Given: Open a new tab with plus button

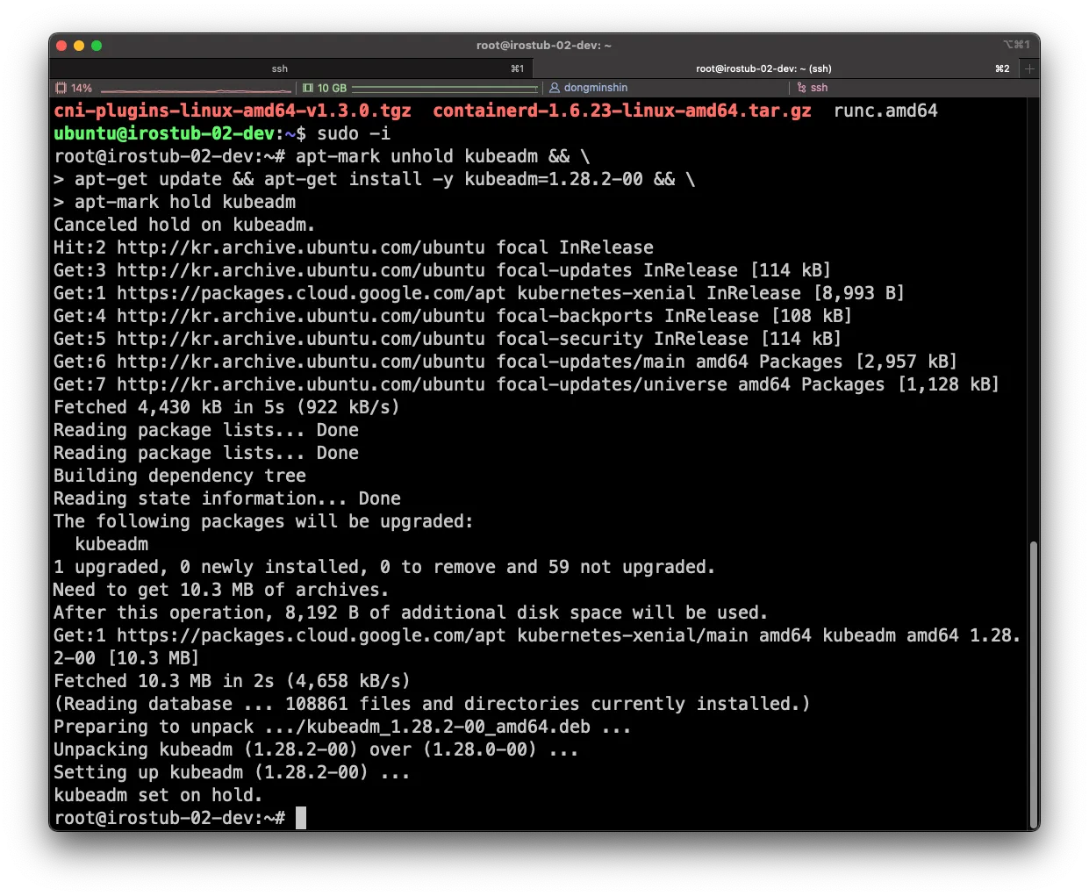Looking at the screenshot, I should tap(1029, 68).
